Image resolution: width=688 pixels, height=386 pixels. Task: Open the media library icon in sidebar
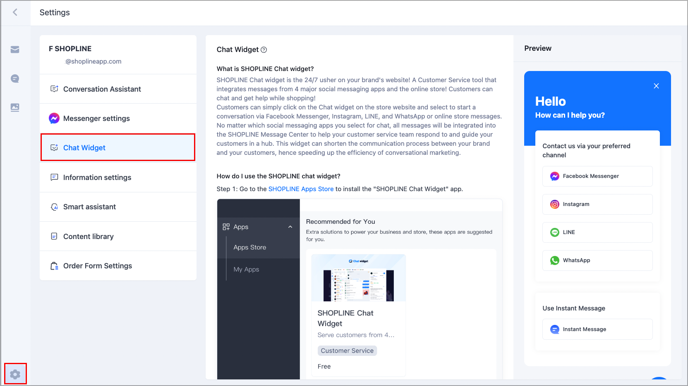15,107
